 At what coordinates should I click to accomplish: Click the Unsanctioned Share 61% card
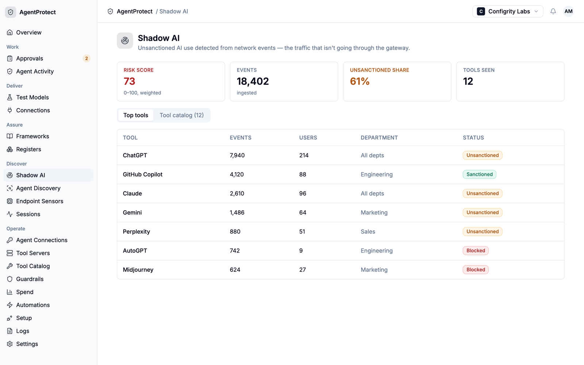click(x=397, y=81)
